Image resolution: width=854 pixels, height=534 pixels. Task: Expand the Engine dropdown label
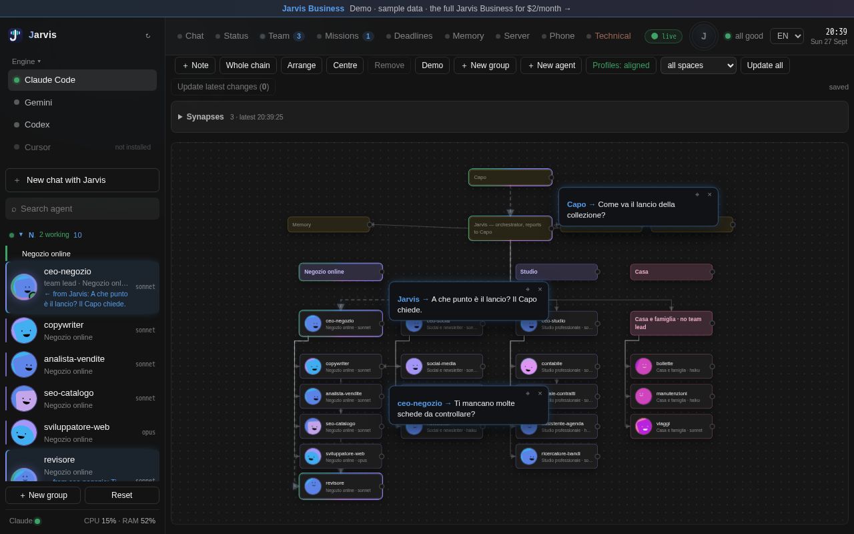(x=26, y=61)
